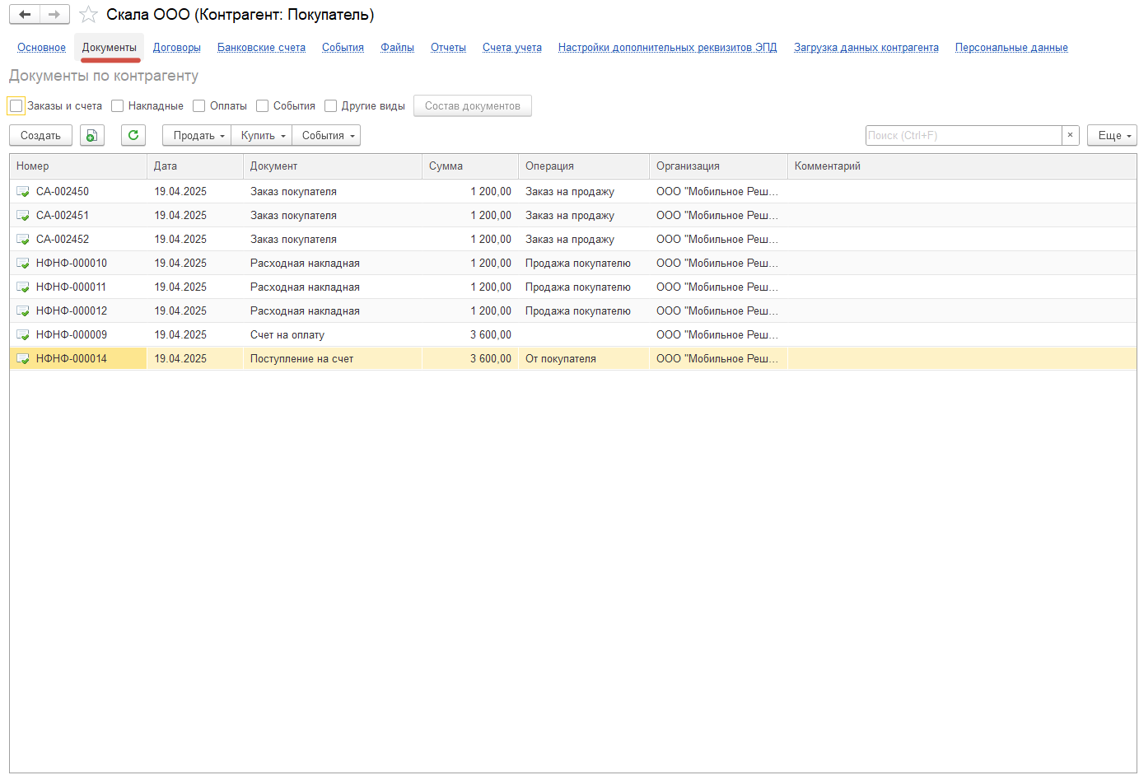Add contractor to favorites with star icon
This screenshot has width=1139, height=775.
coord(88,15)
